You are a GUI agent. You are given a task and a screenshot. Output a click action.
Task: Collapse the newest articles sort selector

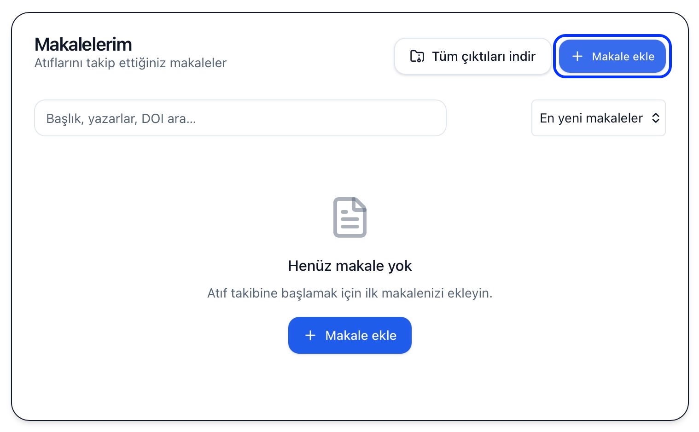[598, 118]
